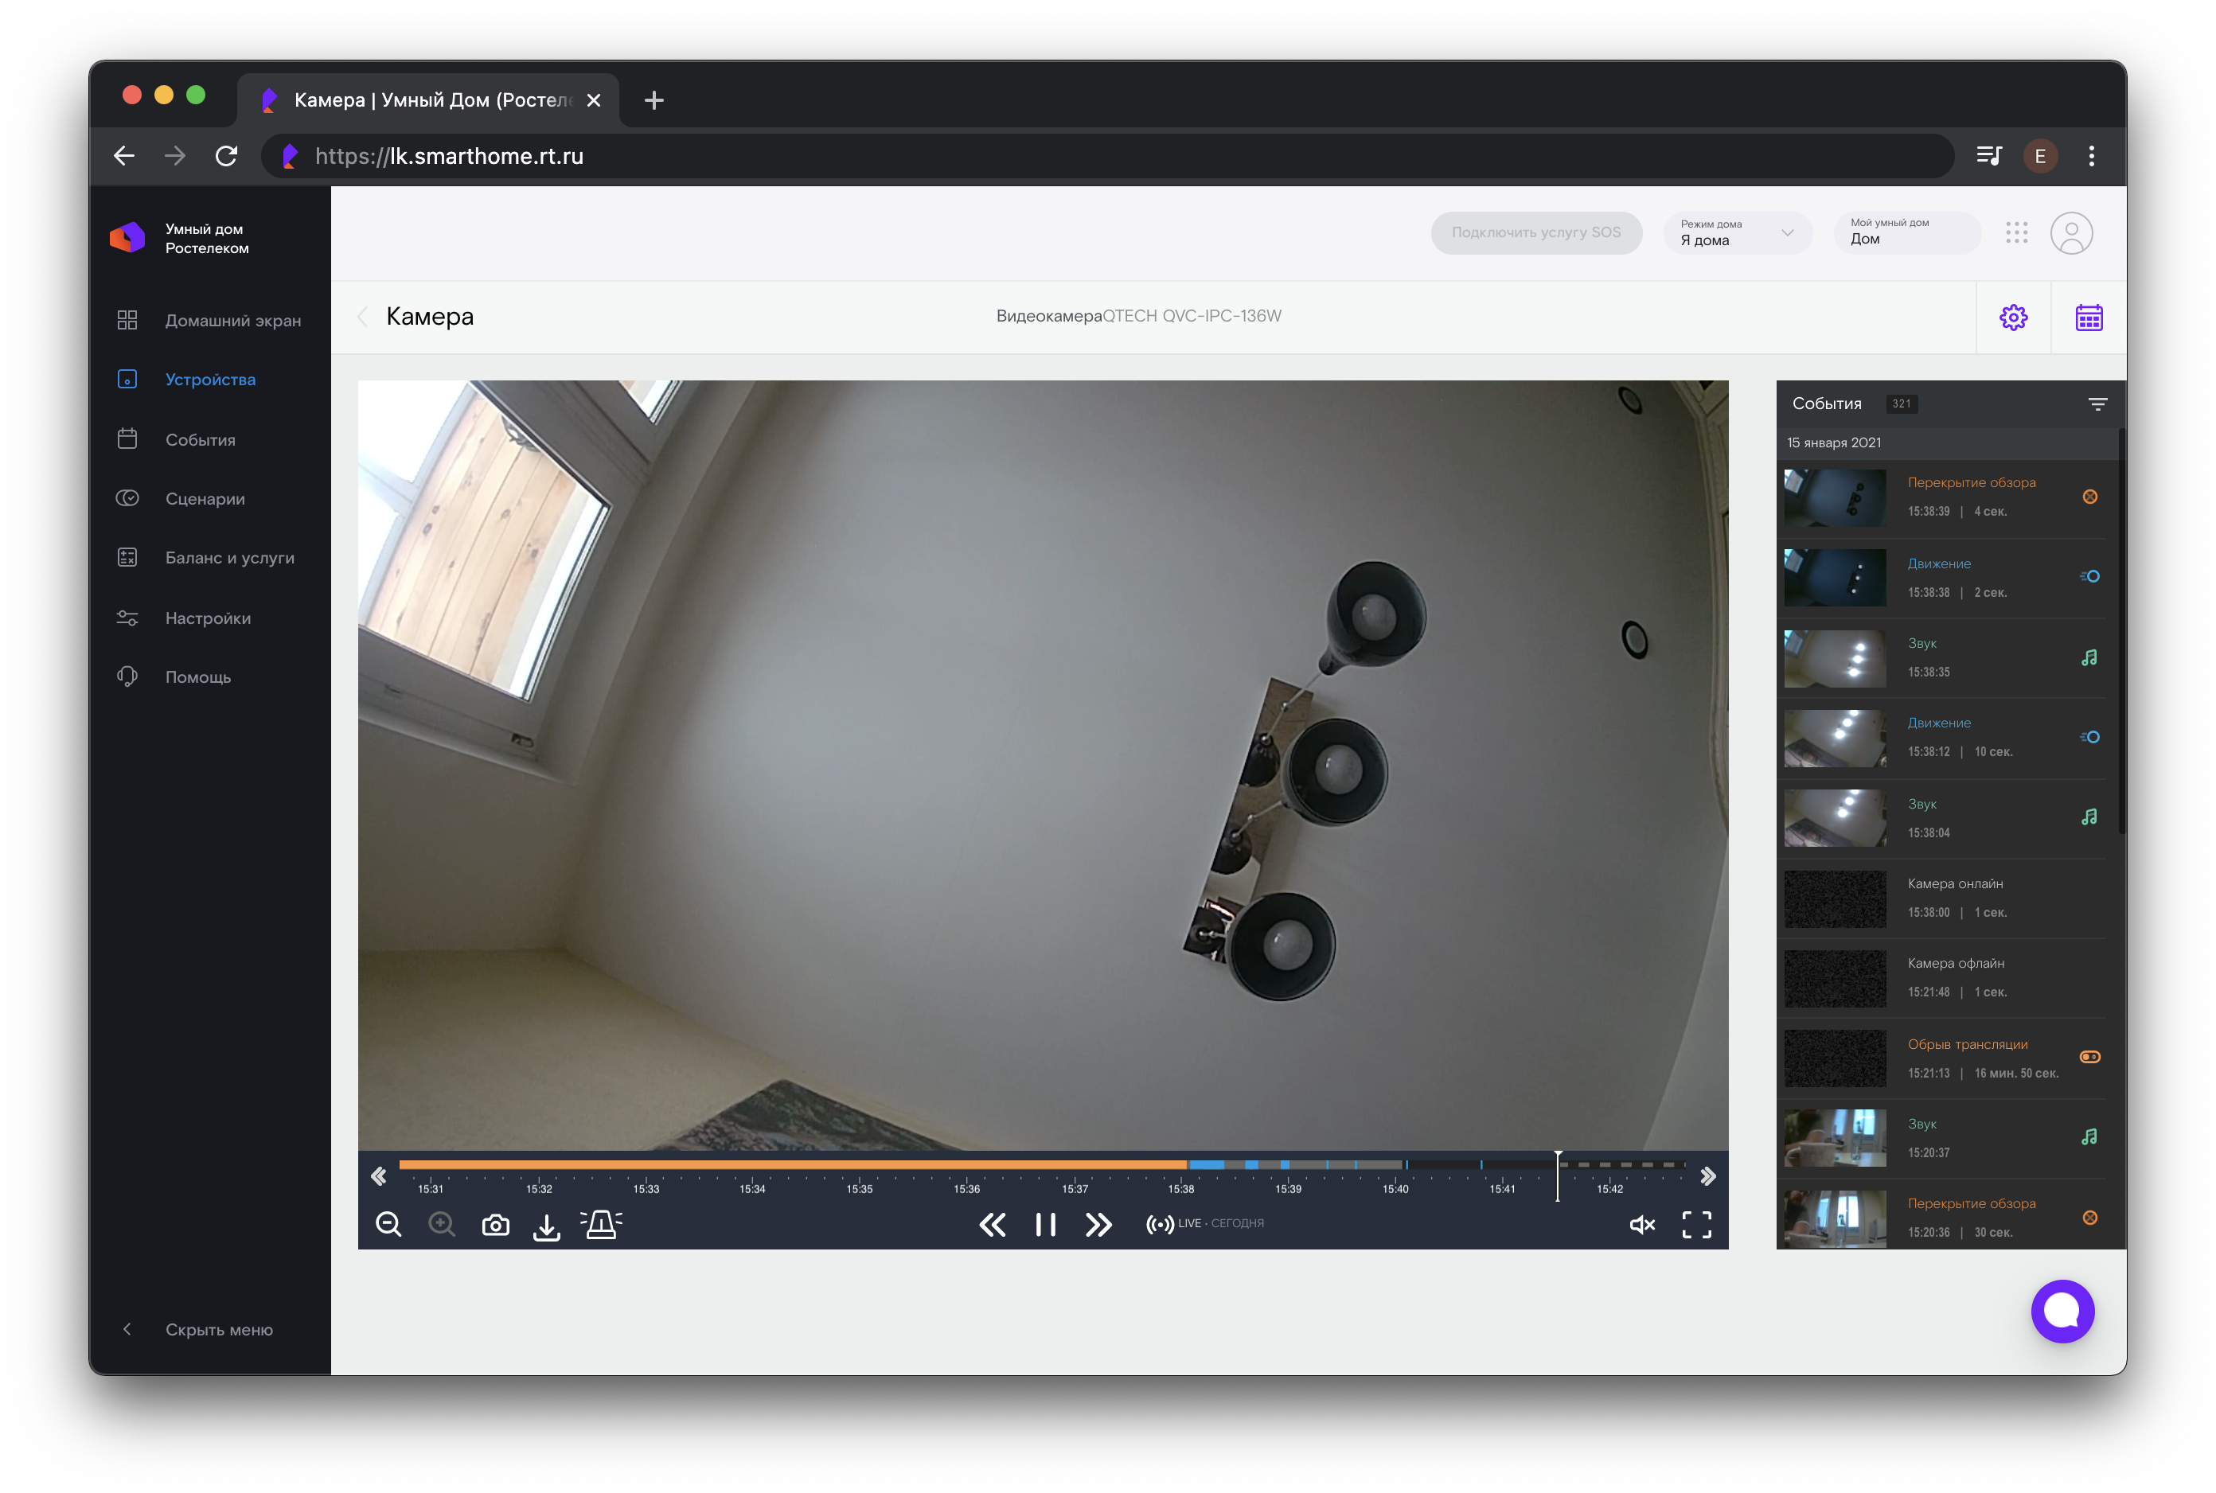
Task: Enter fullscreen video mode
Action: (1696, 1225)
